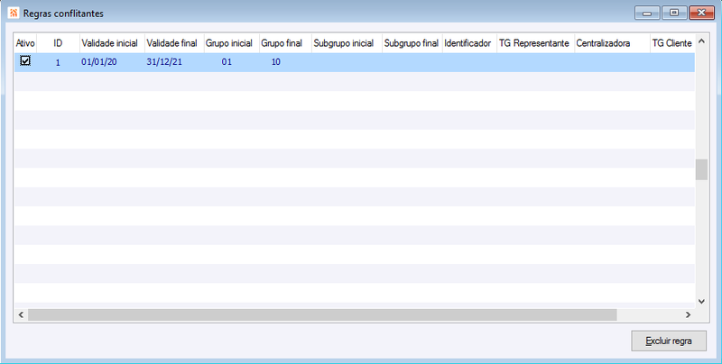The height and width of the screenshot is (364, 722).
Task: Click the Subgrupo inicial column header
Action: pyautogui.click(x=347, y=43)
